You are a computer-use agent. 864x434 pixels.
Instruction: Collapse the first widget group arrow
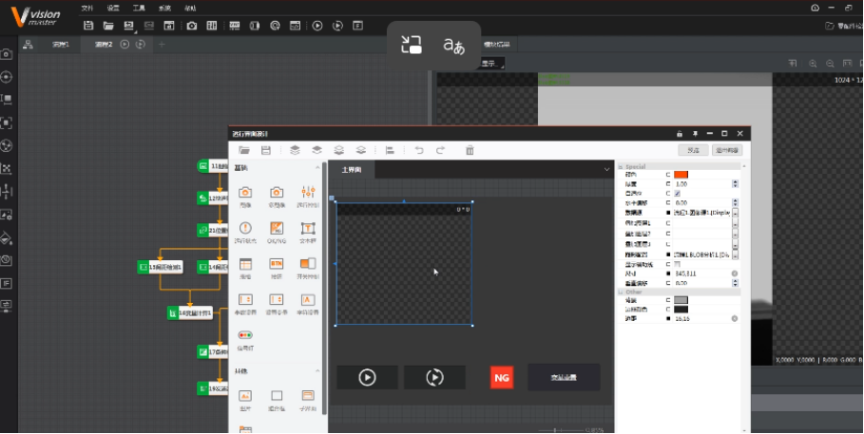[x=317, y=167]
